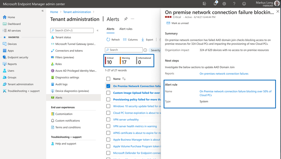Open Device diagnostics (preview)
This screenshot has height=159, width=281.
(70, 91)
